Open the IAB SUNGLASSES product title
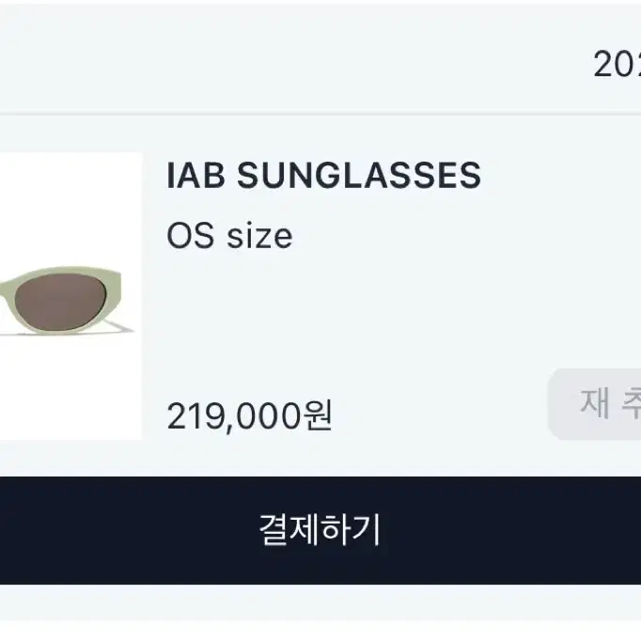Screen dimensions: 641x641 pyautogui.click(x=323, y=176)
